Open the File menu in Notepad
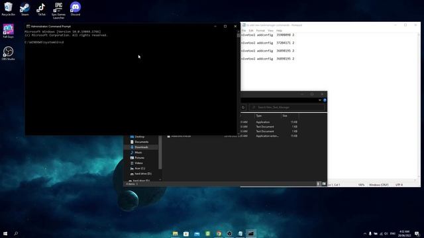Image resolution: width=424 pixels, height=238 pixels. point(244,30)
